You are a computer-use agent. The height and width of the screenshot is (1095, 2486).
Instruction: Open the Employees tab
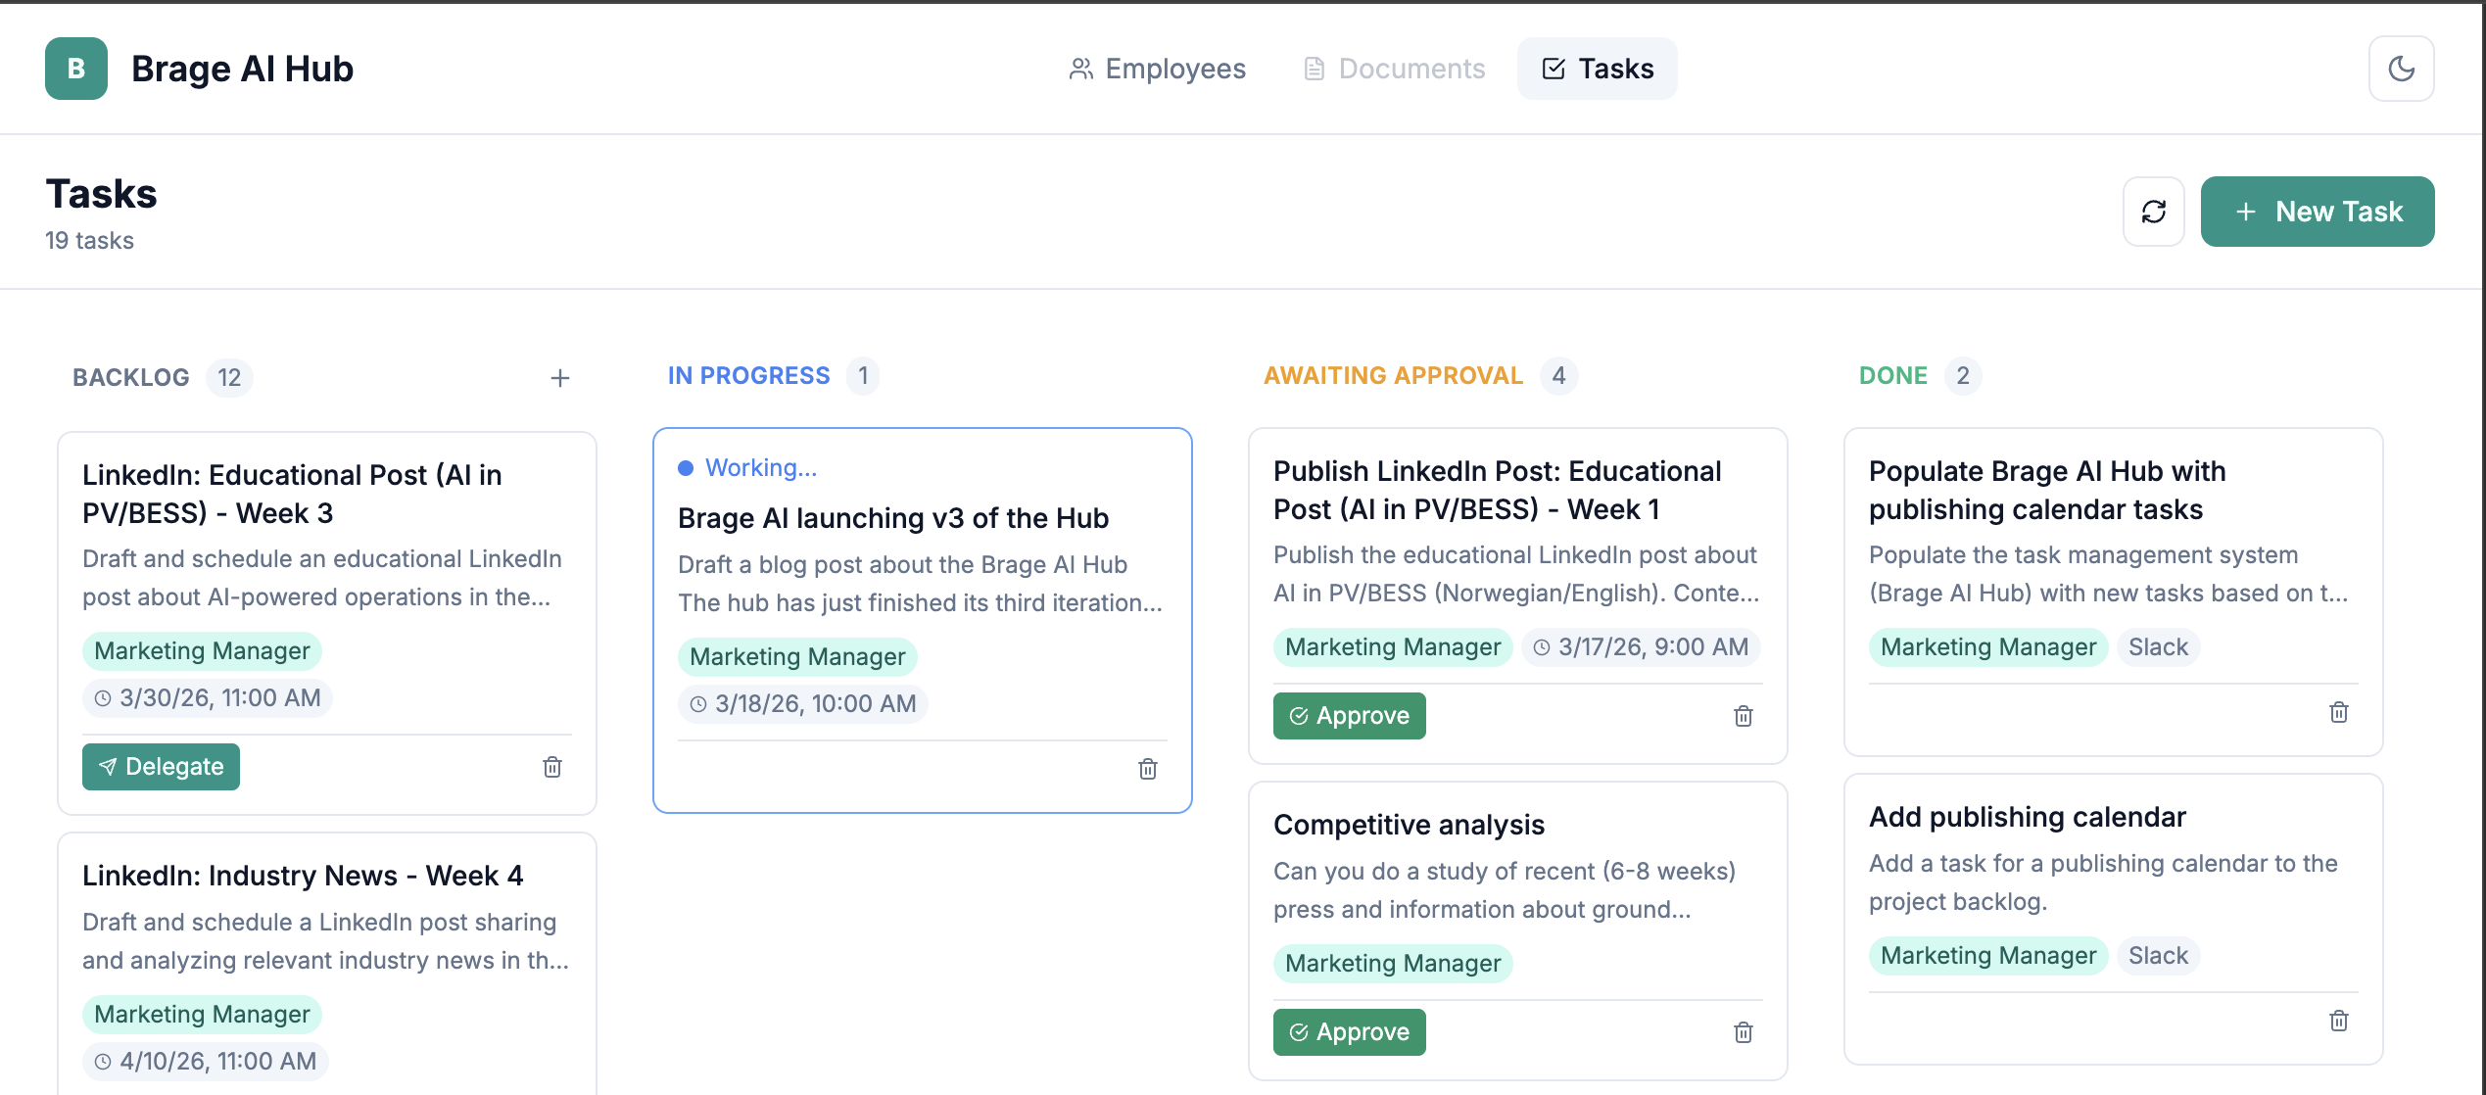click(x=1157, y=69)
